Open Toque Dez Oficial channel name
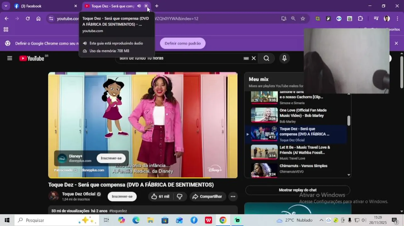 pos(79,194)
